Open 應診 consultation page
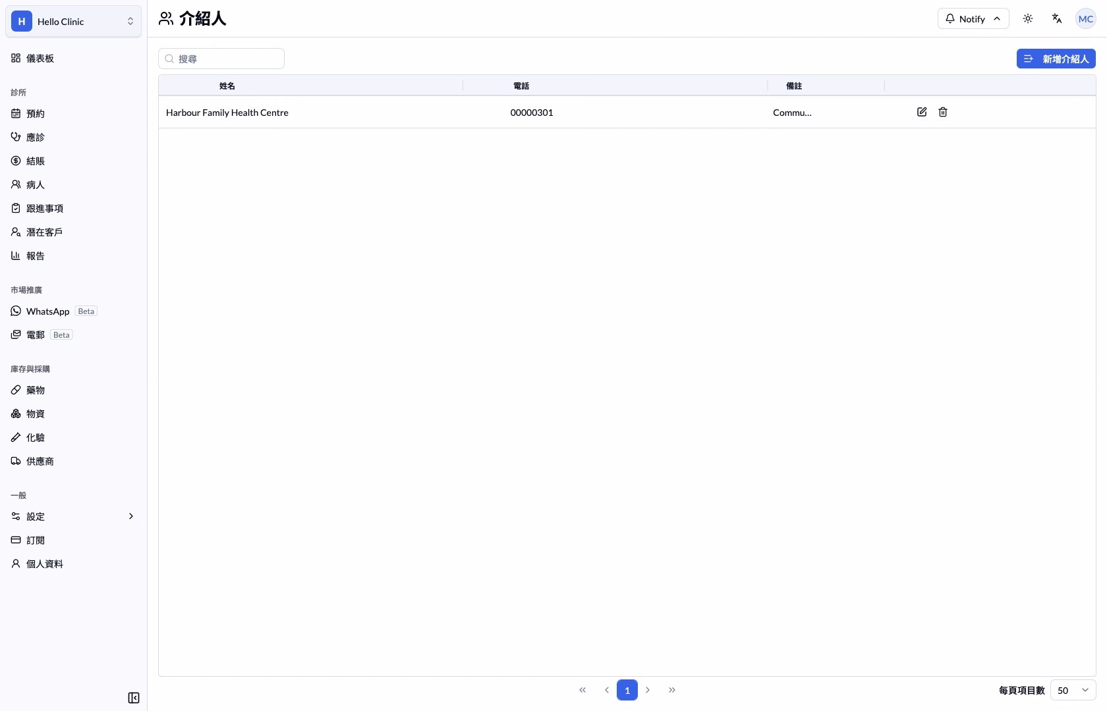This screenshot has height=711, width=1107. pos(73,137)
